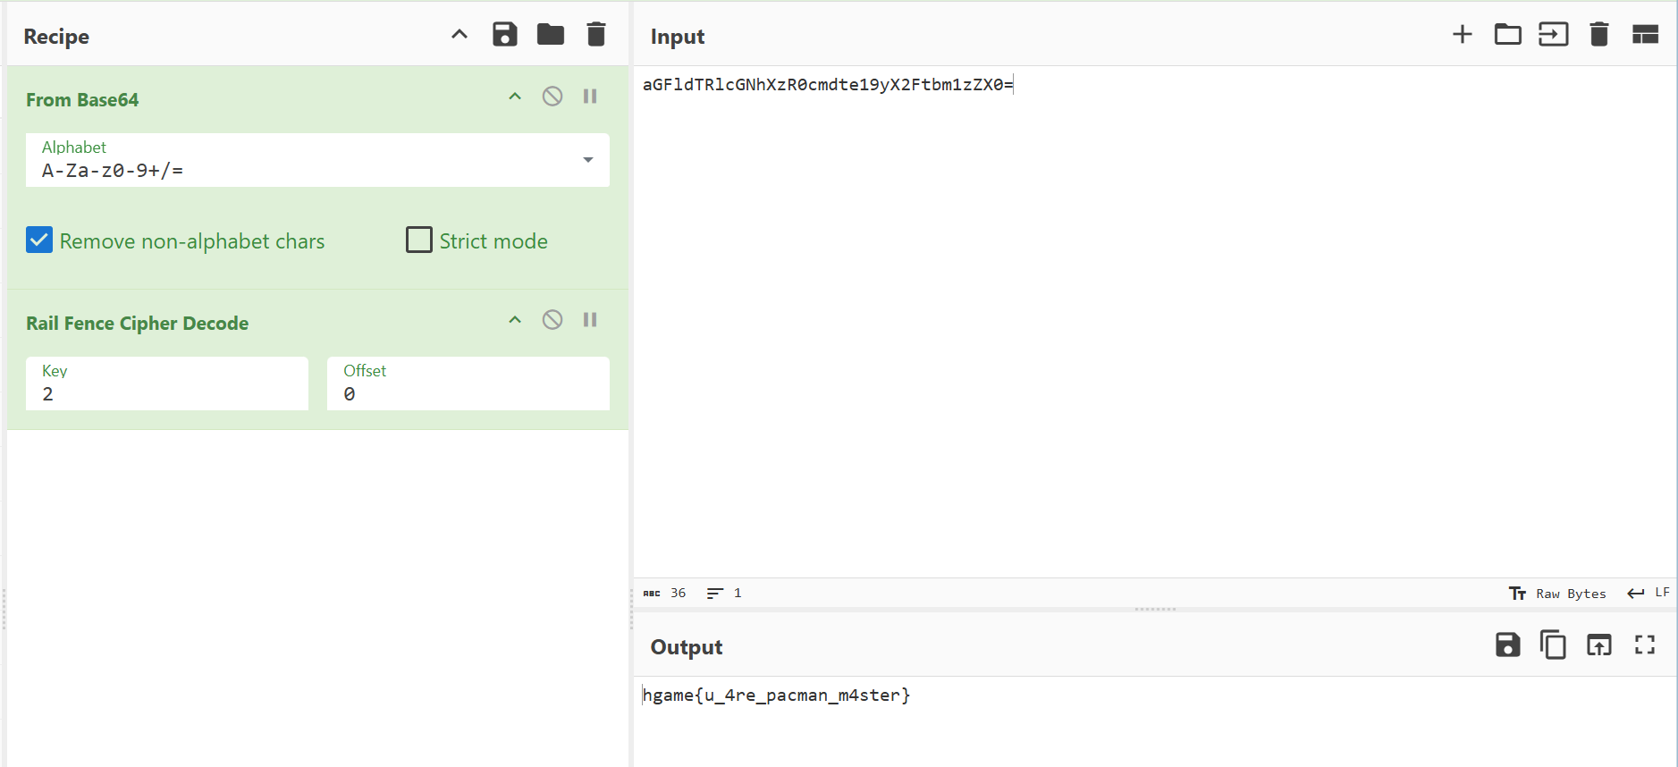Clear the recipe with trash icon
The image size is (1678, 767).
[596, 35]
